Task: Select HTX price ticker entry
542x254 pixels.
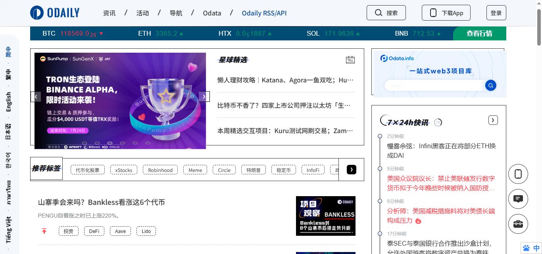Action: click(245, 34)
